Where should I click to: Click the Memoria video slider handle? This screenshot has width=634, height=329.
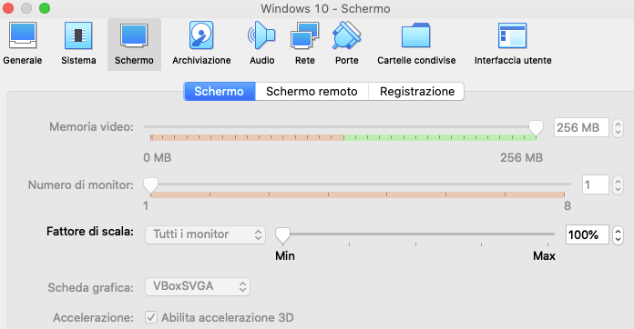click(537, 128)
